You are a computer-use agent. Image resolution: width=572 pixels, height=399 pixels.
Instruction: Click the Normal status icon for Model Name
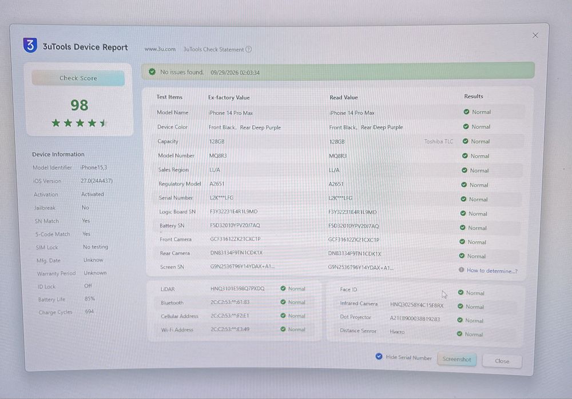[x=466, y=112]
